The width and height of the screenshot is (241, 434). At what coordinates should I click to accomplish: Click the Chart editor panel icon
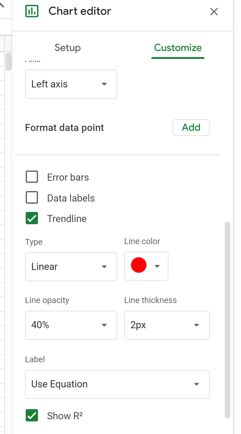[32, 11]
